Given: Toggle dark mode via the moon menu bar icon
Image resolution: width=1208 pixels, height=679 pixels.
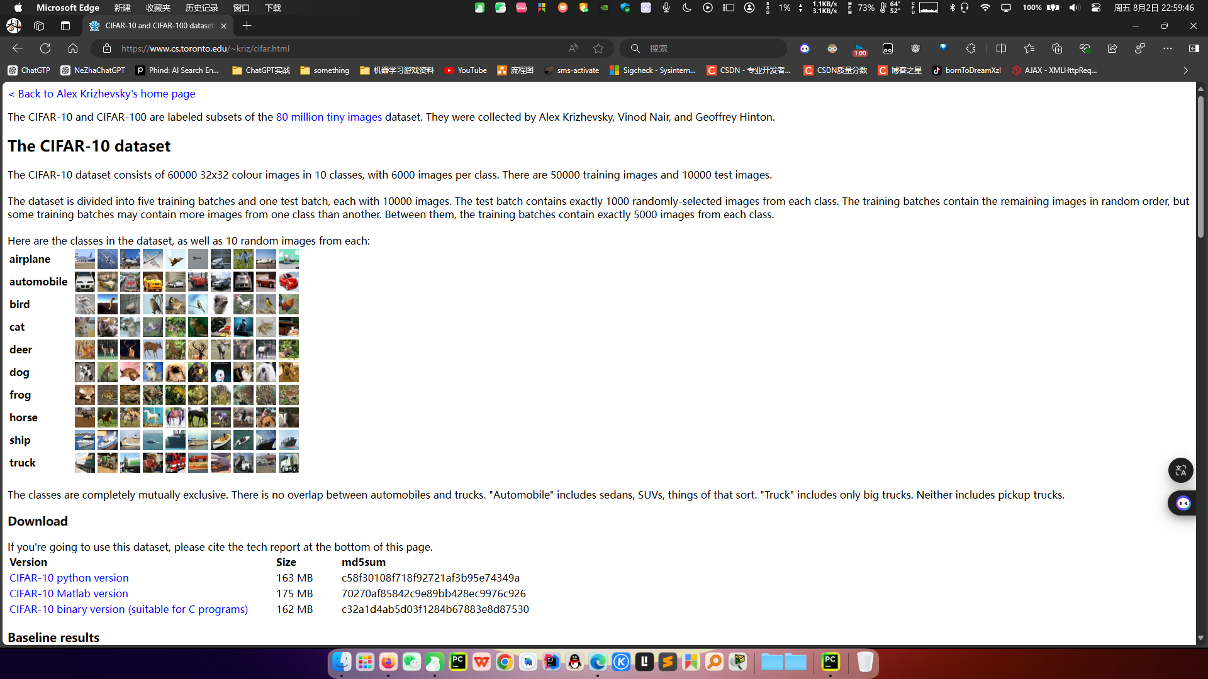Looking at the screenshot, I should click(x=687, y=8).
